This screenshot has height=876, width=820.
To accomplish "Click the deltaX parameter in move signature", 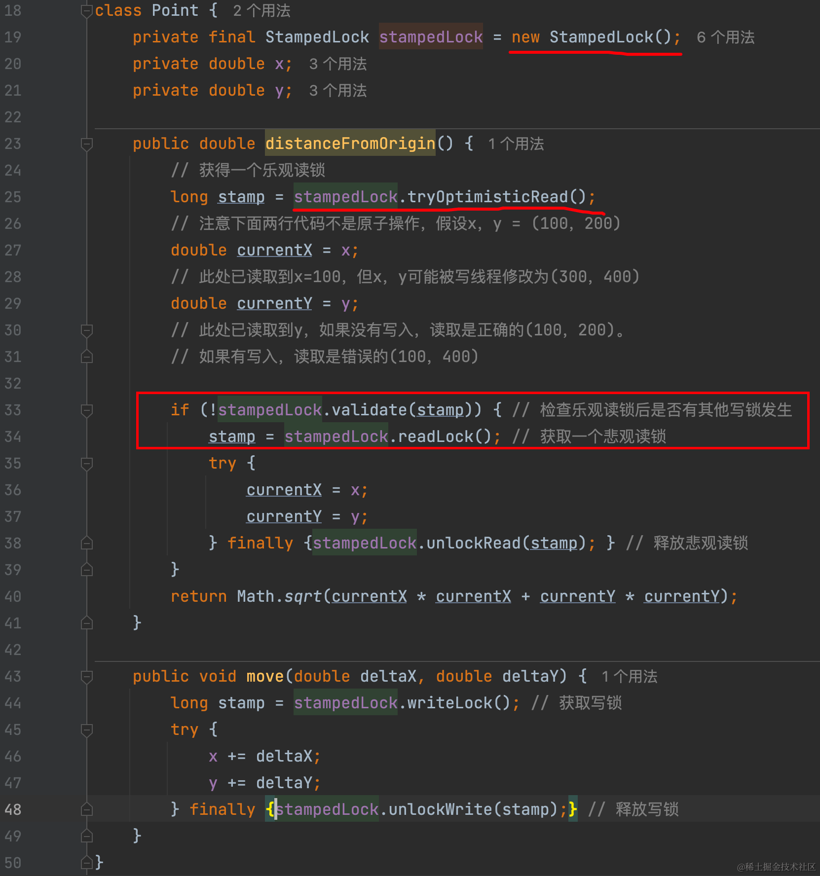I will pyautogui.click(x=388, y=676).
